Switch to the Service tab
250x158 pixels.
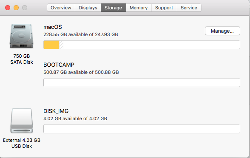coord(189,8)
